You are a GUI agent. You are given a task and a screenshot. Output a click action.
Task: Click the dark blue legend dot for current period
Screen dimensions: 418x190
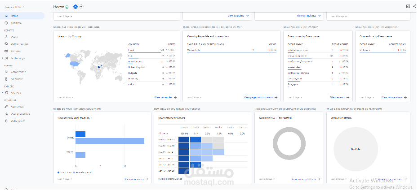click(x=58, y=173)
